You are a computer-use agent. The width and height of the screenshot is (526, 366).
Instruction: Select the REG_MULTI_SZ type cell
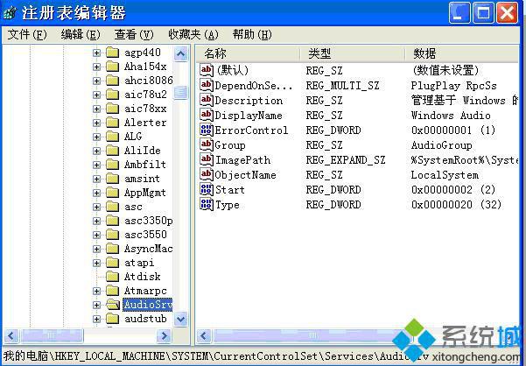342,86
